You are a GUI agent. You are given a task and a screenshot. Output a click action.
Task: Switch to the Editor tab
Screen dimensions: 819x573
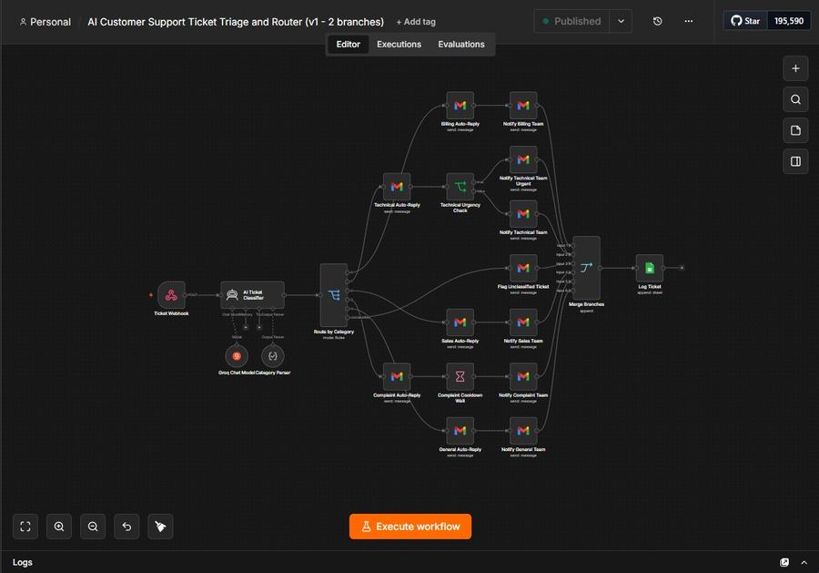coord(348,45)
